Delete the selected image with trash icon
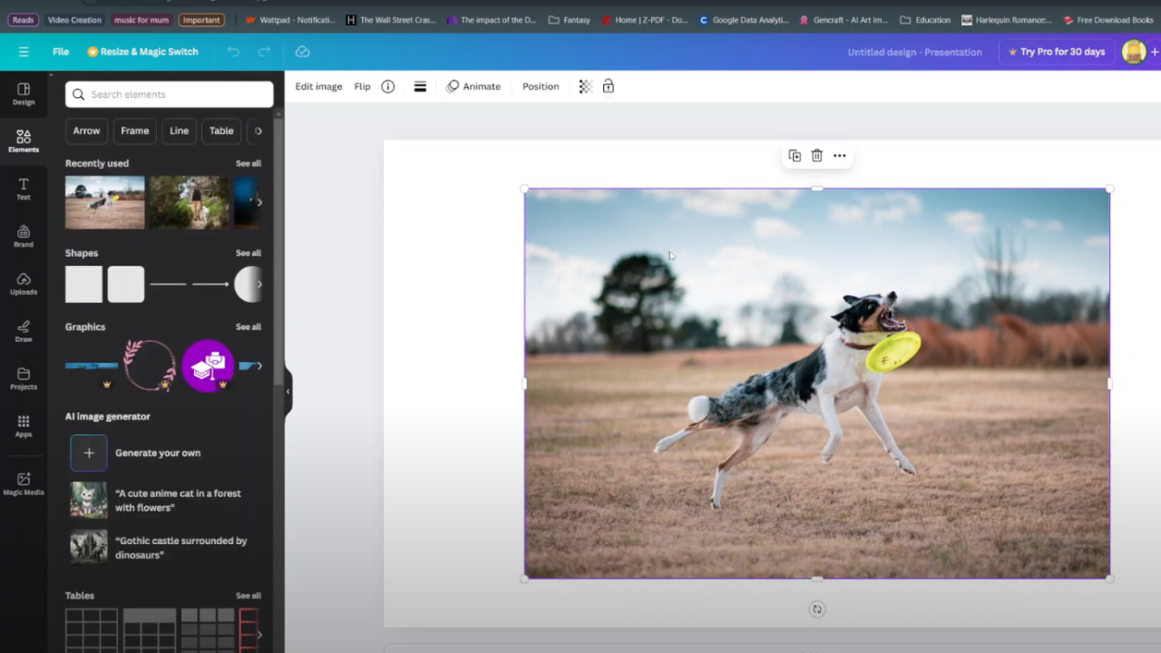Image resolution: width=1161 pixels, height=653 pixels. pyautogui.click(x=816, y=156)
